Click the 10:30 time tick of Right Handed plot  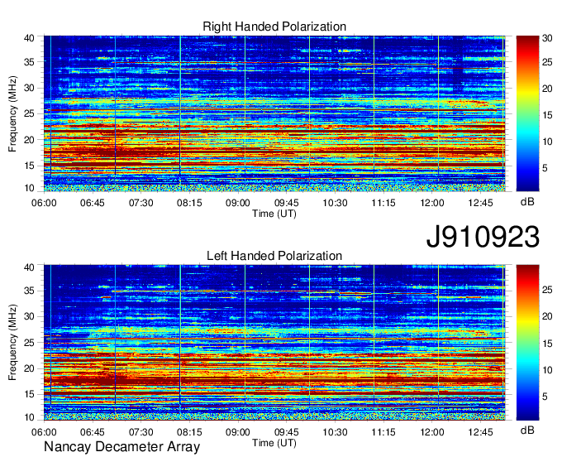[x=335, y=203]
